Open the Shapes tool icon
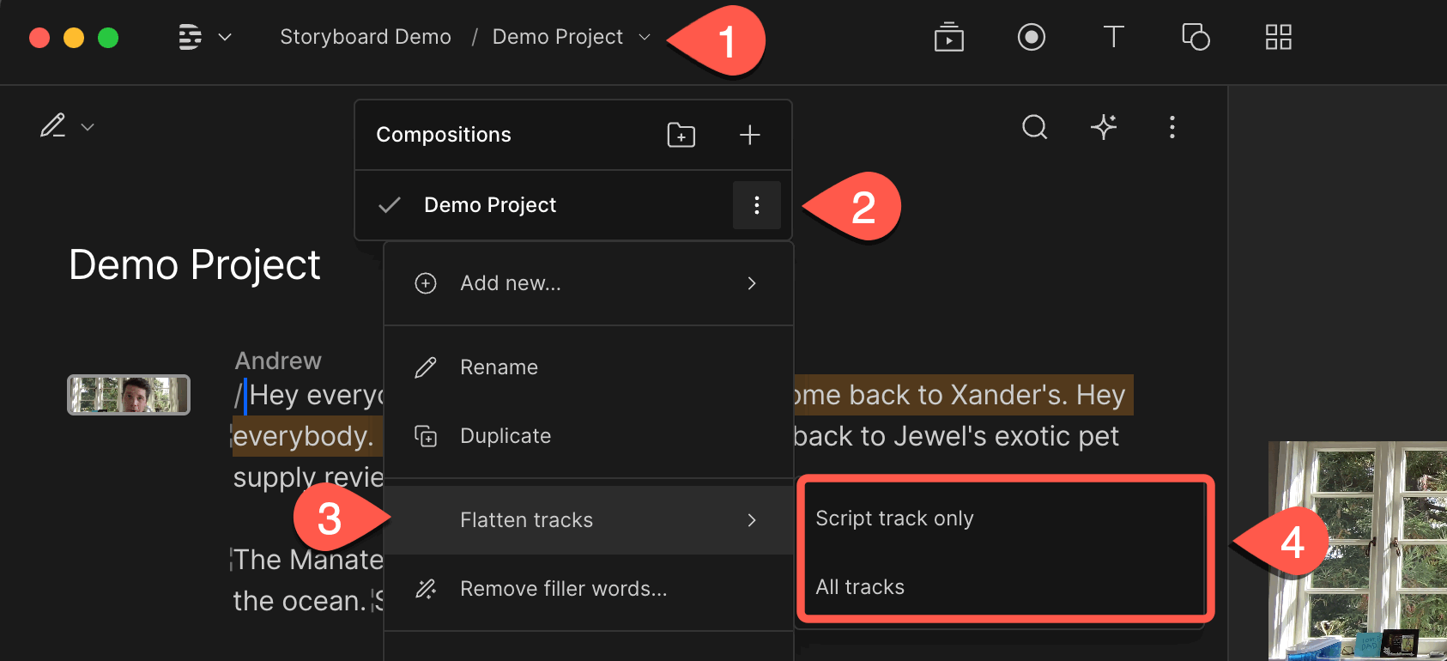This screenshot has height=661, width=1447. (1196, 37)
